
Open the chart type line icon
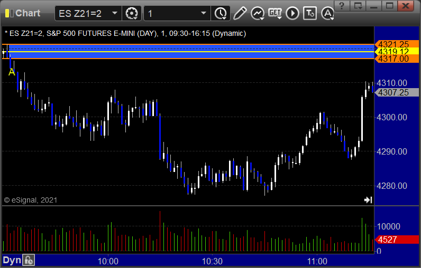tap(258, 13)
